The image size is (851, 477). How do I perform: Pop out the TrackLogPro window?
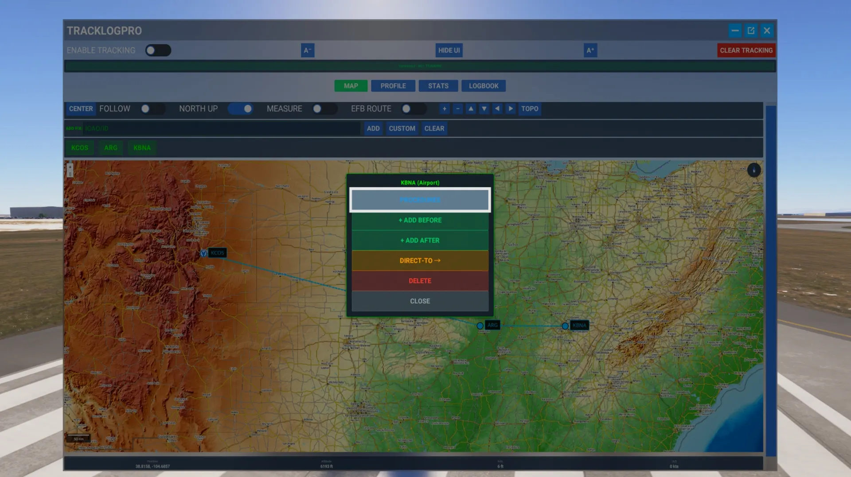(751, 31)
